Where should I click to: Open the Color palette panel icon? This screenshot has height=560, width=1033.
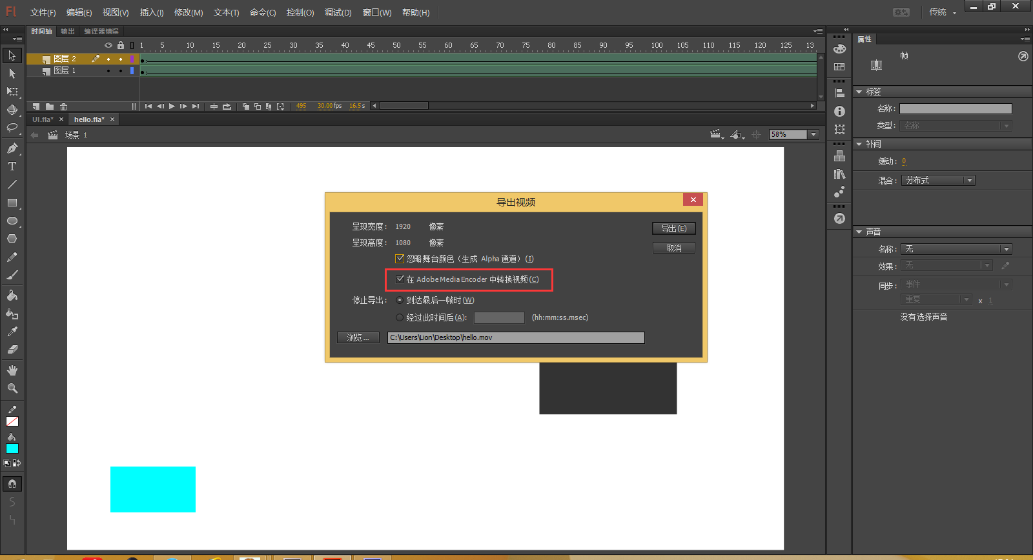839,49
